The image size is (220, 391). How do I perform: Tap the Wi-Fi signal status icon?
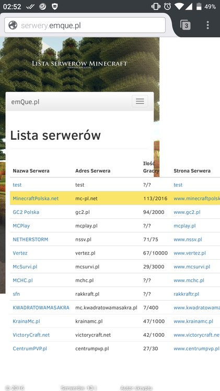pyautogui.click(x=179, y=7)
